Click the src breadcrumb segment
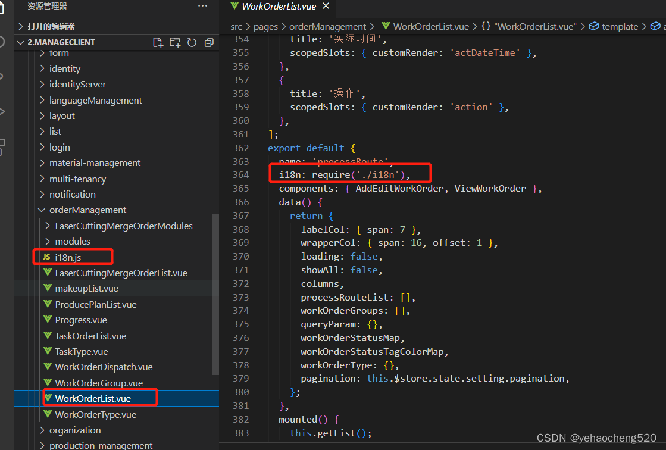Viewport: 666px width, 450px height. point(236,26)
